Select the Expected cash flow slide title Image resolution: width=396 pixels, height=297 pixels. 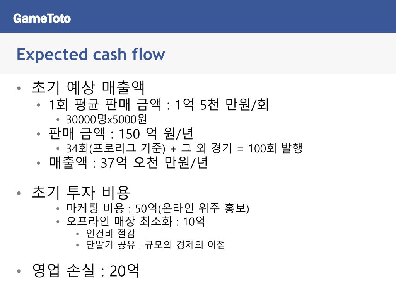[x=90, y=55]
